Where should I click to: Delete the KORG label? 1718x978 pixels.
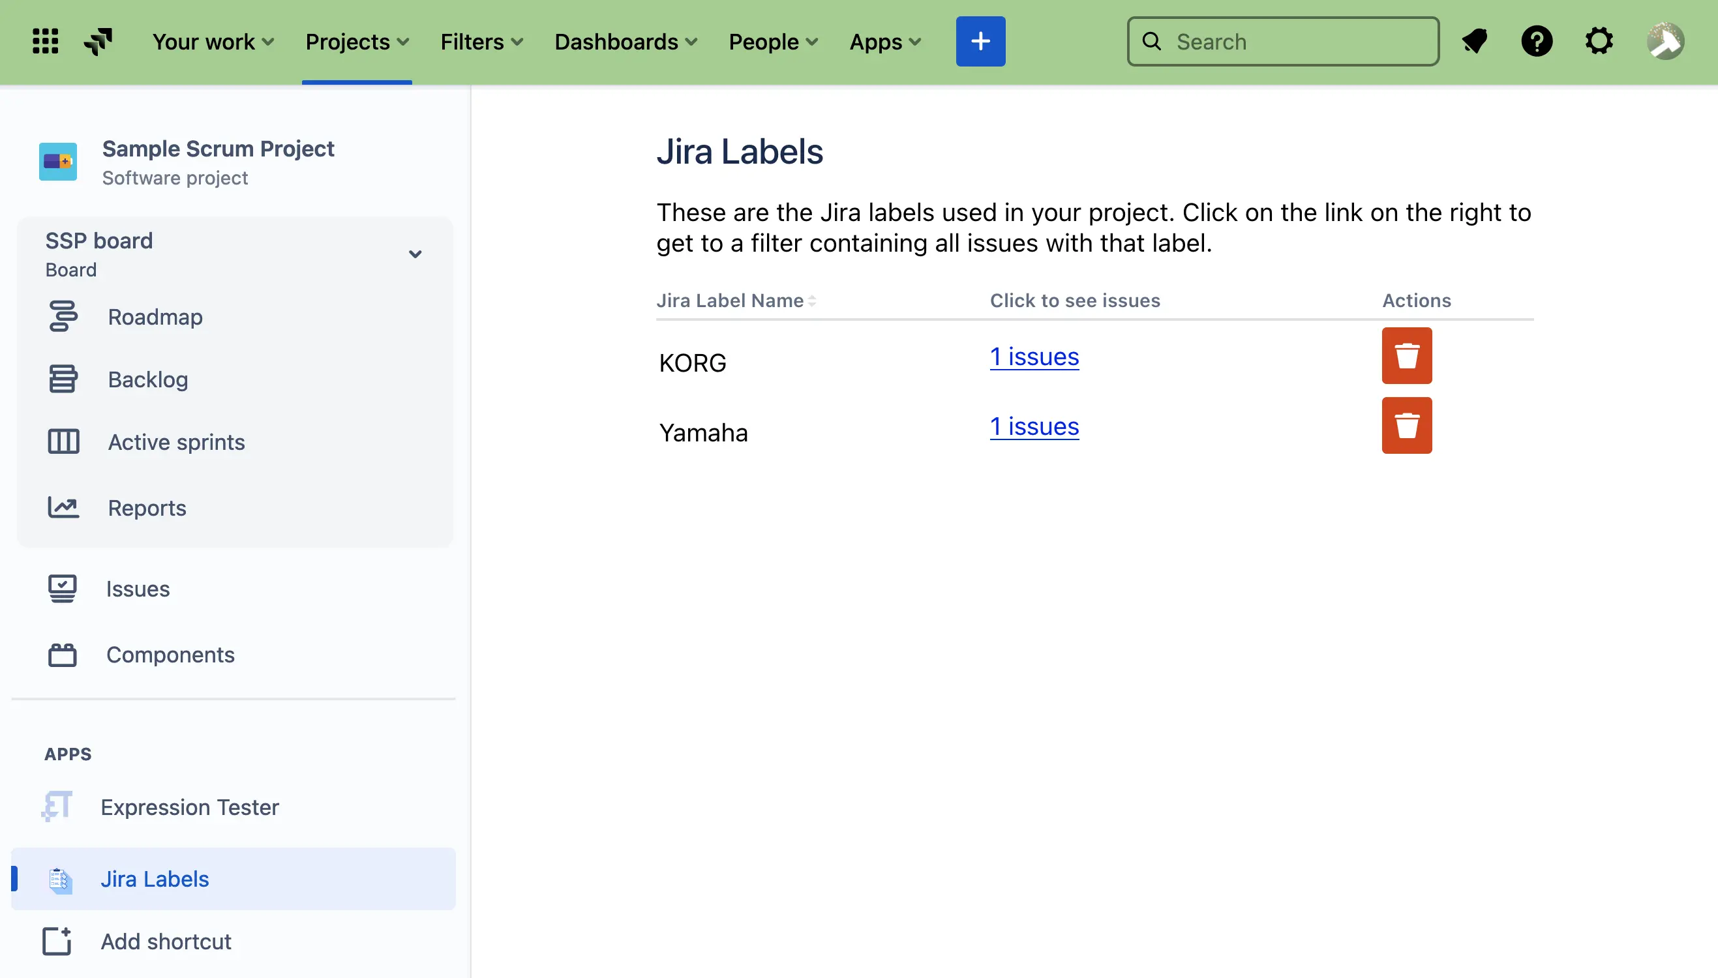pyautogui.click(x=1407, y=355)
